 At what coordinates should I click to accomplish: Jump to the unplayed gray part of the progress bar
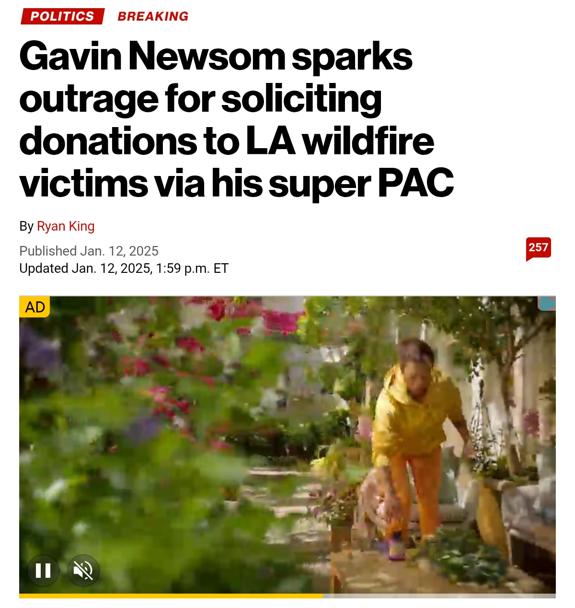pyautogui.click(x=439, y=596)
